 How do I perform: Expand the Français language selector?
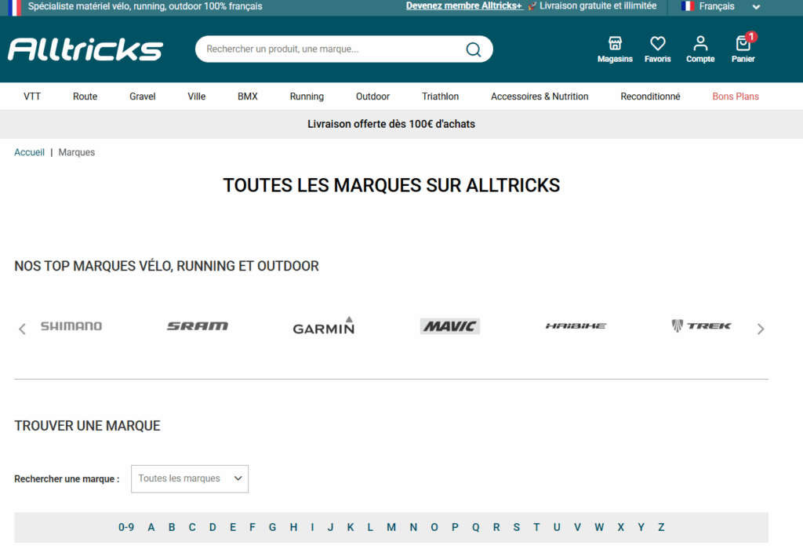tap(721, 6)
